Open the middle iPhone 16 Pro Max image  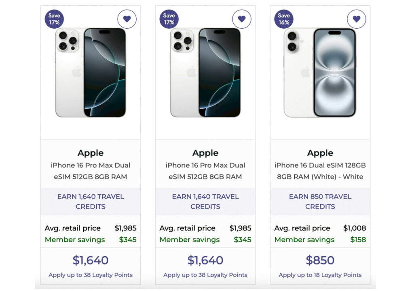(205, 73)
